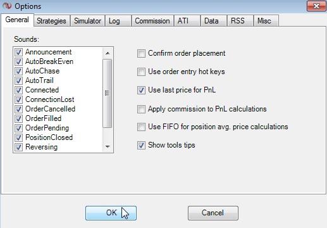Click the Sounds list scroll down arrow
The width and height of the screenshot is (327, 228).
click(108, 146)
